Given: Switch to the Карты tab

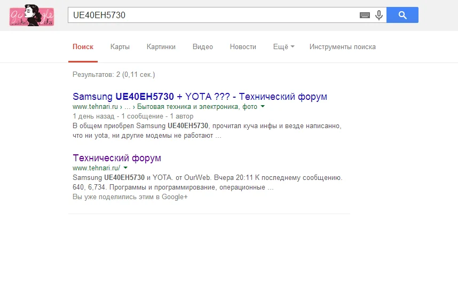Looking at the screenshot, I should click(x=120, y=47).
